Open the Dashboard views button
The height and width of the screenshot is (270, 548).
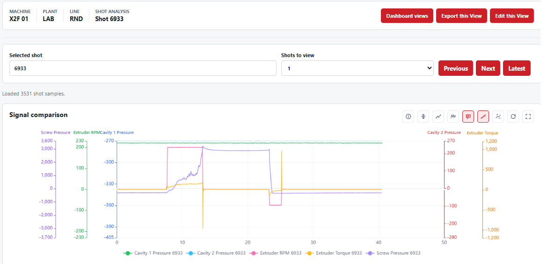(407, 16)
